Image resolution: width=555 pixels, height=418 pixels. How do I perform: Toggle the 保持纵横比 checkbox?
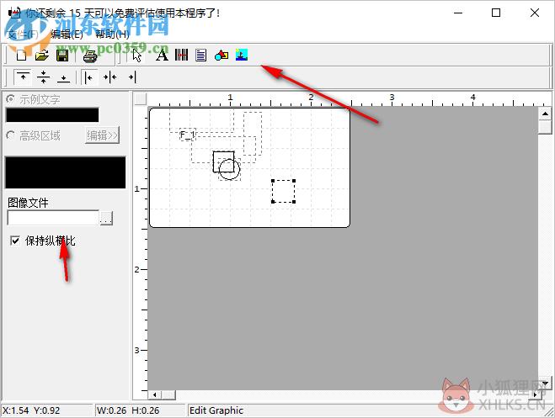coord(15,241)
